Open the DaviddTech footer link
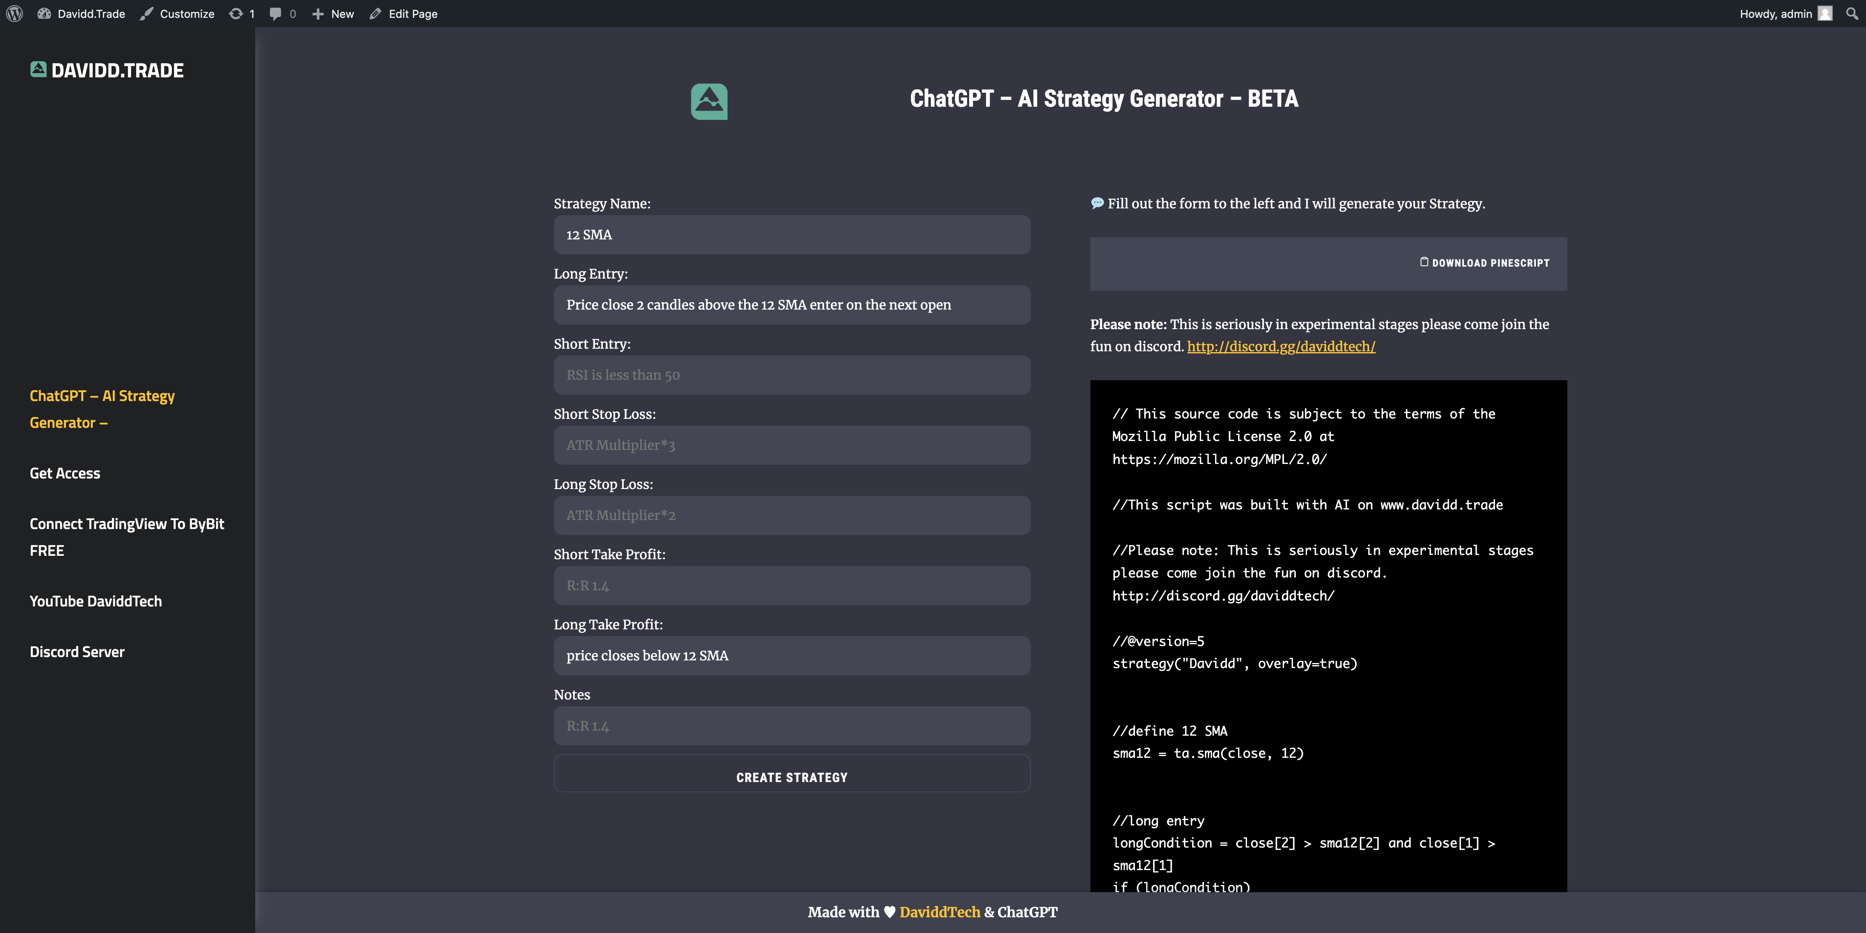 939,913
